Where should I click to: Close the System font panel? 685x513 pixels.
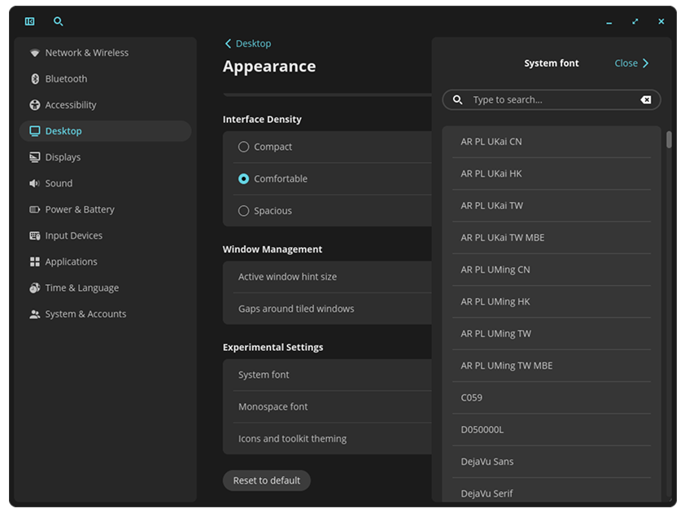(631, 64)
